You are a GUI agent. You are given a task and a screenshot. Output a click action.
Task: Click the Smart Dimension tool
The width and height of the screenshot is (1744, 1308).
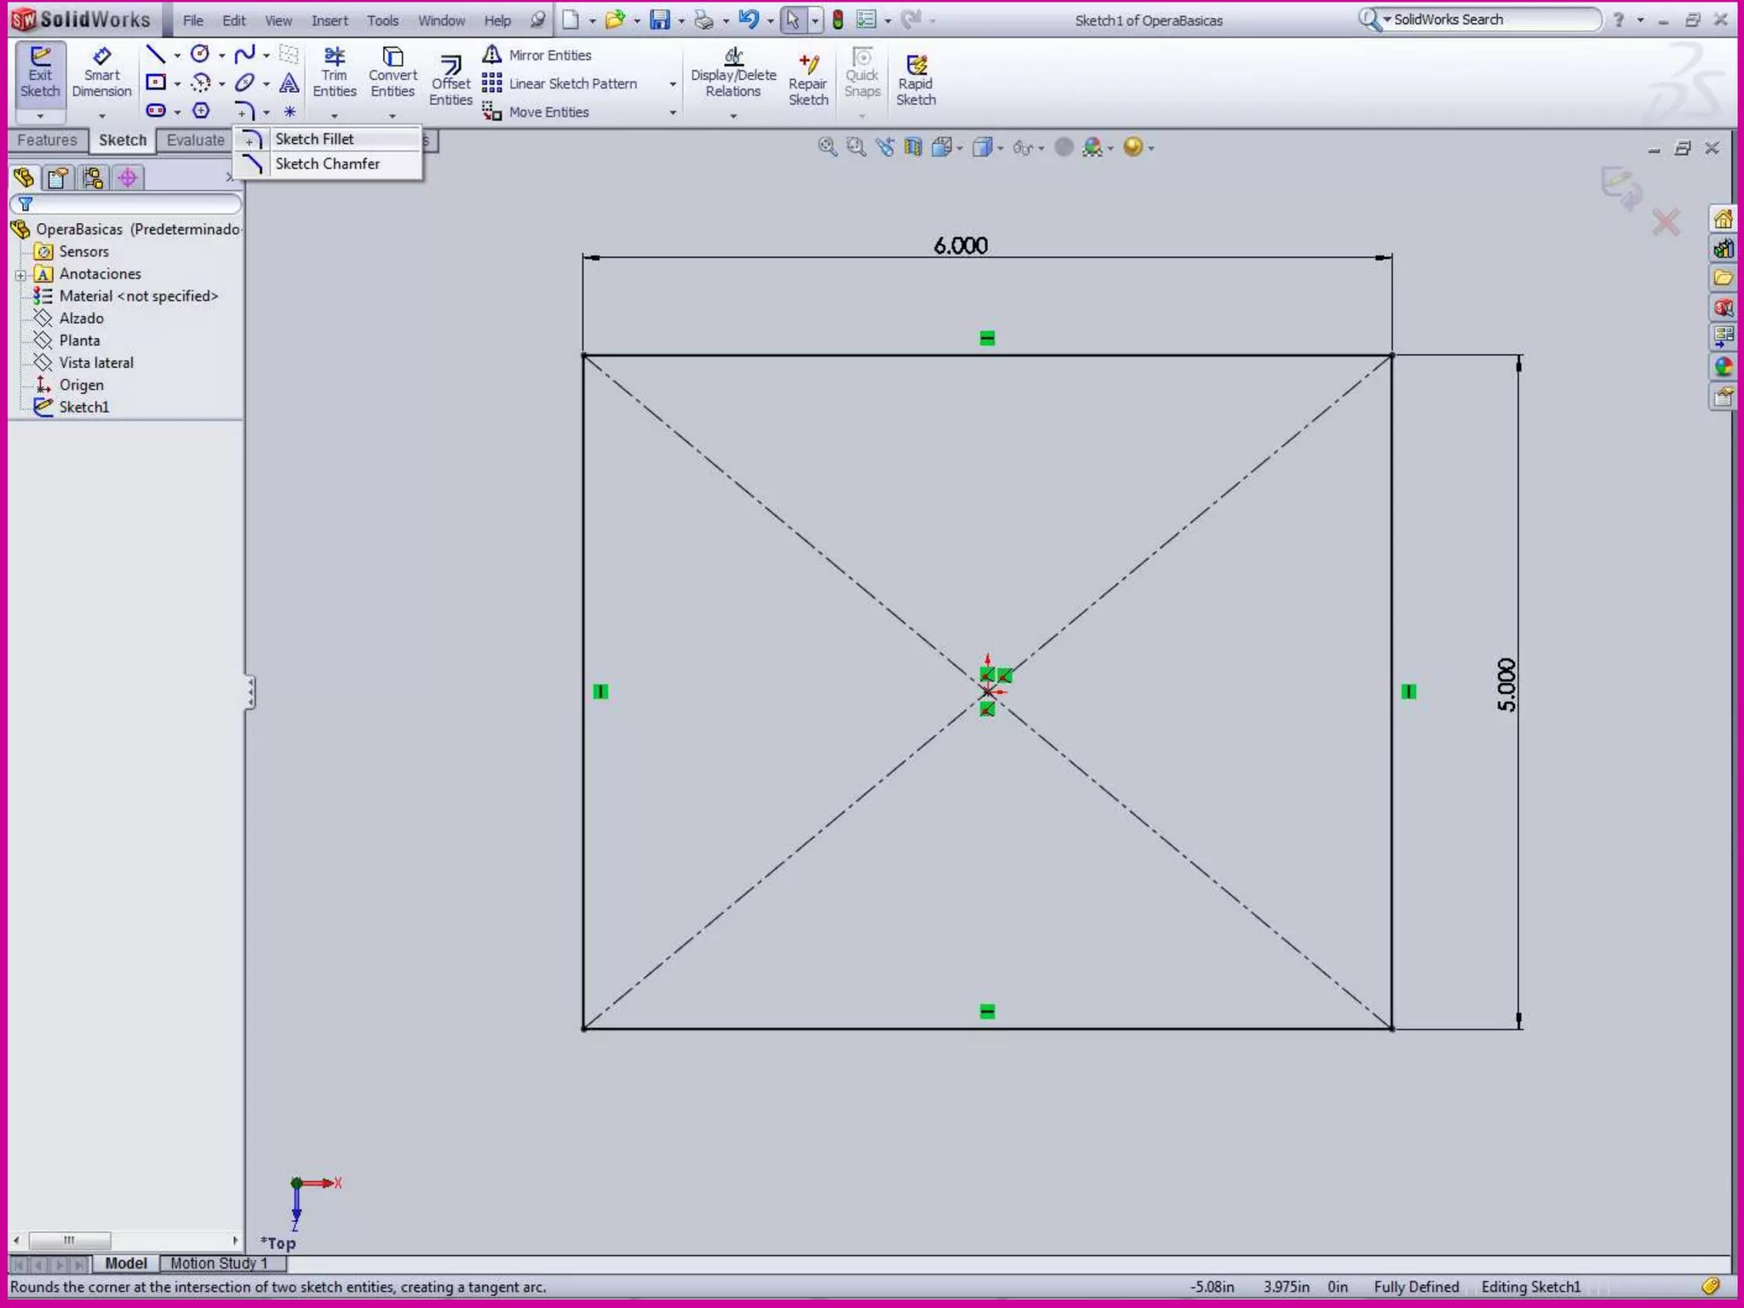[101, 73]
